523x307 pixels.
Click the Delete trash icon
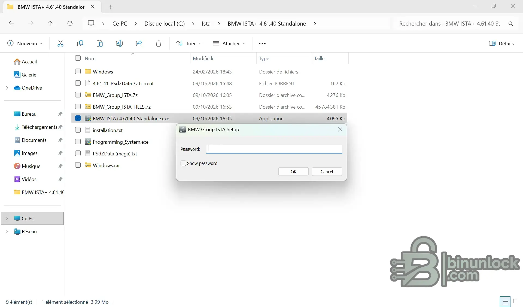158,43
